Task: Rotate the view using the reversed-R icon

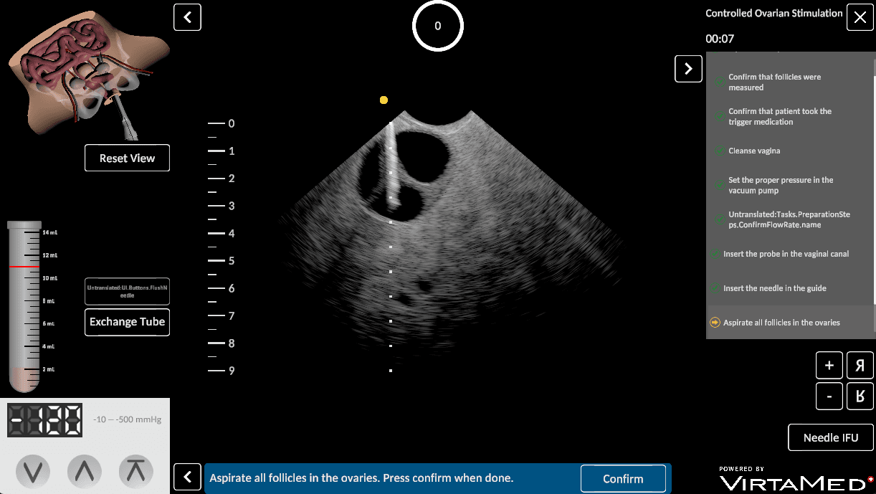Action: click(x=860, y=365)
